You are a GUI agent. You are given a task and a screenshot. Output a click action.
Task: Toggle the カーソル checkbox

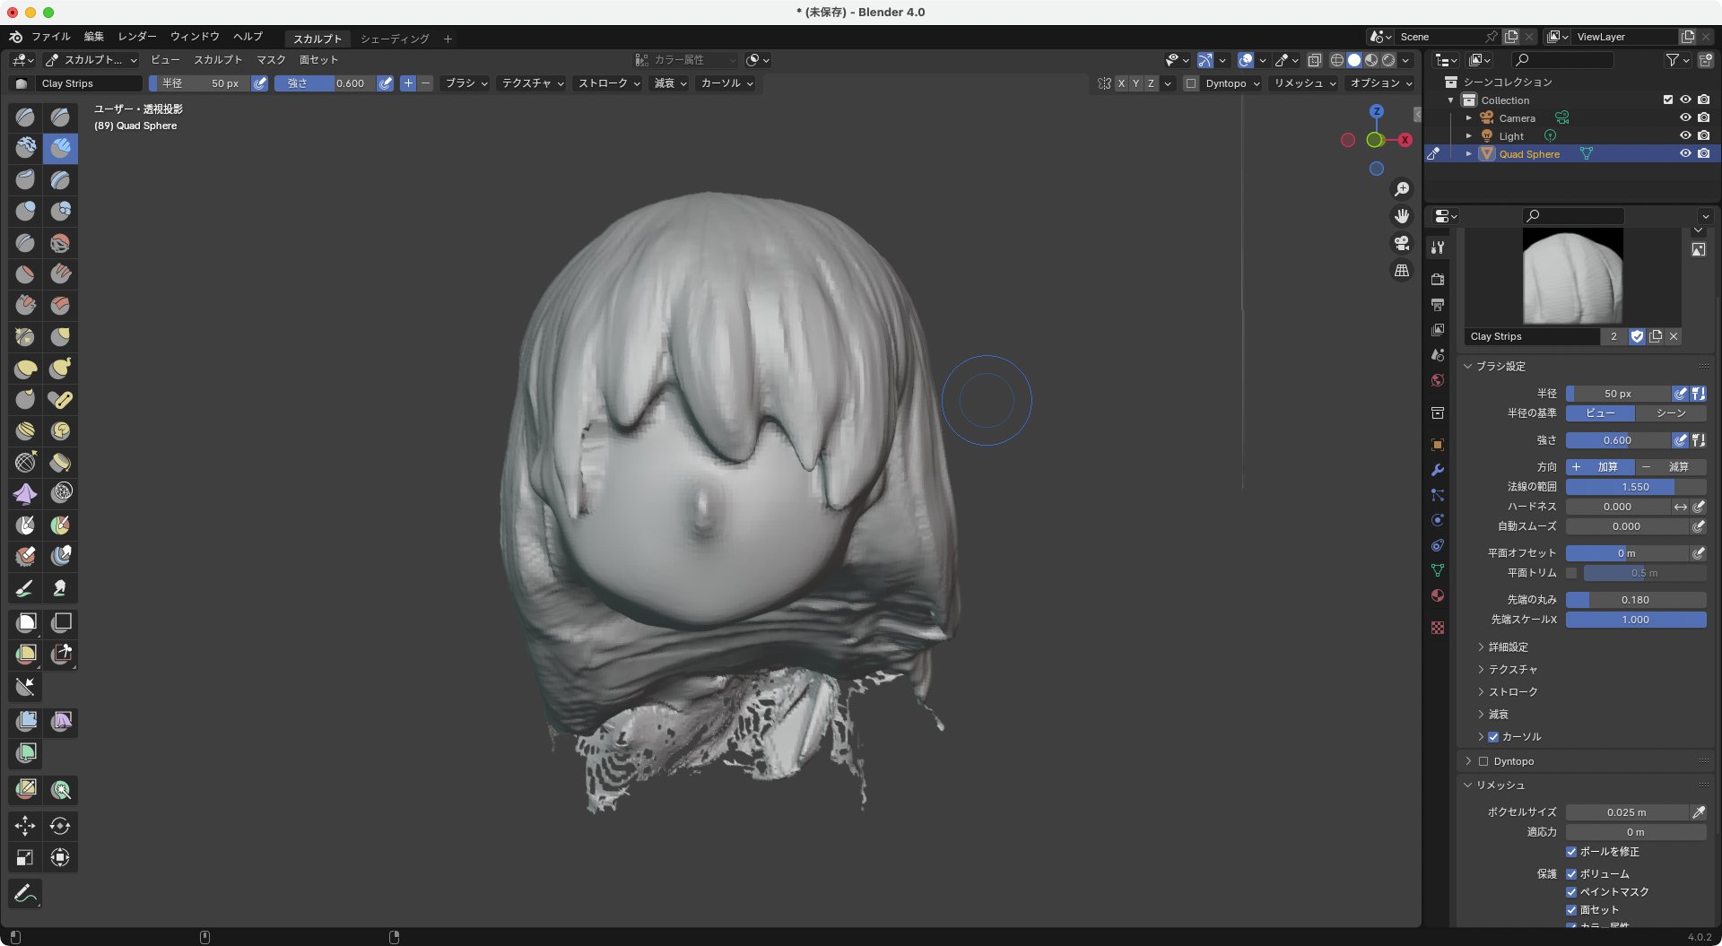click(x=1493, y=737)
